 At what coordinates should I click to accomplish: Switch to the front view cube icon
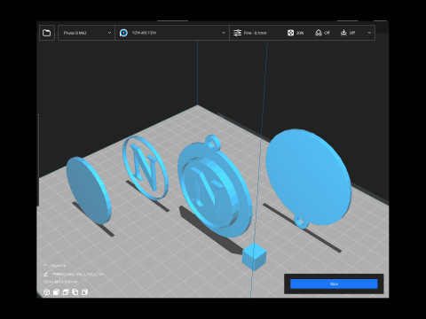tap(56, 292)
